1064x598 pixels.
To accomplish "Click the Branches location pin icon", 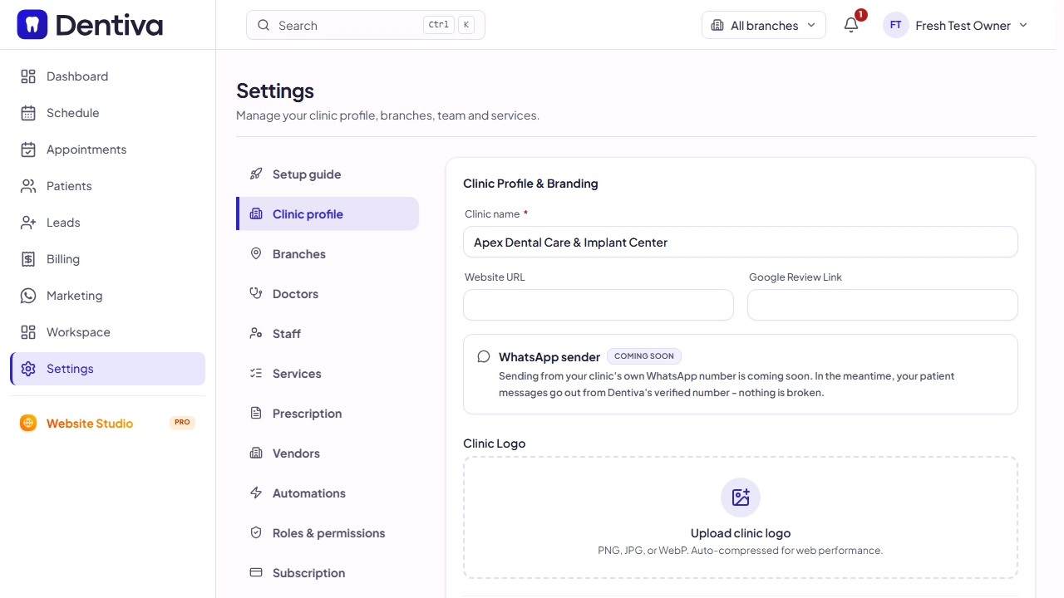I will point(256,254).
